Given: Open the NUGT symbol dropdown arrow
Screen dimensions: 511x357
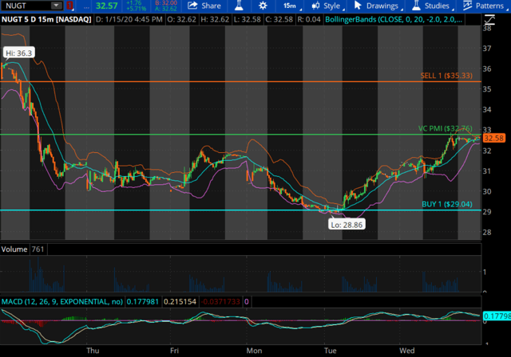Looking at the screenshot, I should (56, 6).
